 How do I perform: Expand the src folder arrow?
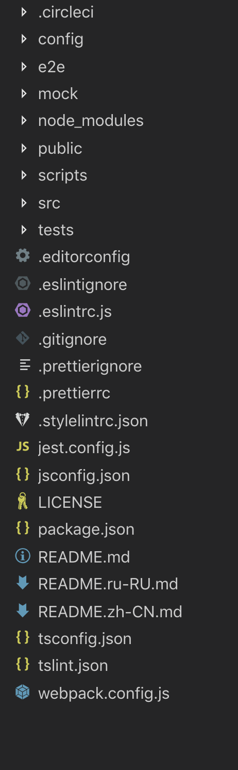24,203
